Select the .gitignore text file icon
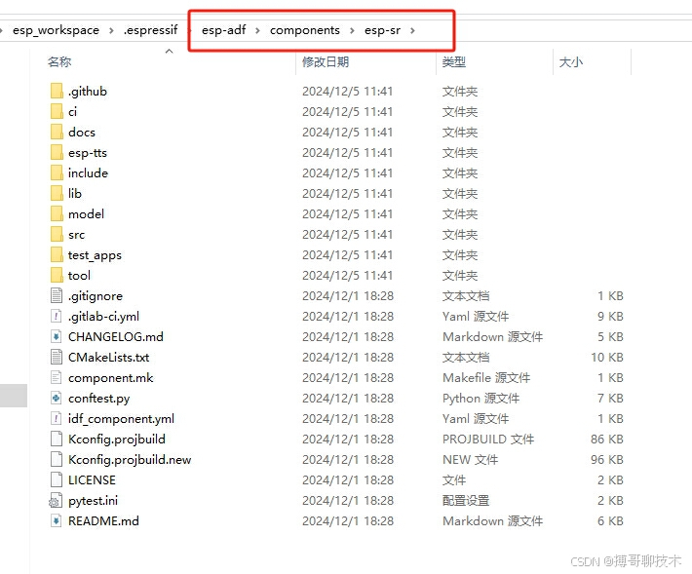This screenshot has height=574, width=692. 57,295
